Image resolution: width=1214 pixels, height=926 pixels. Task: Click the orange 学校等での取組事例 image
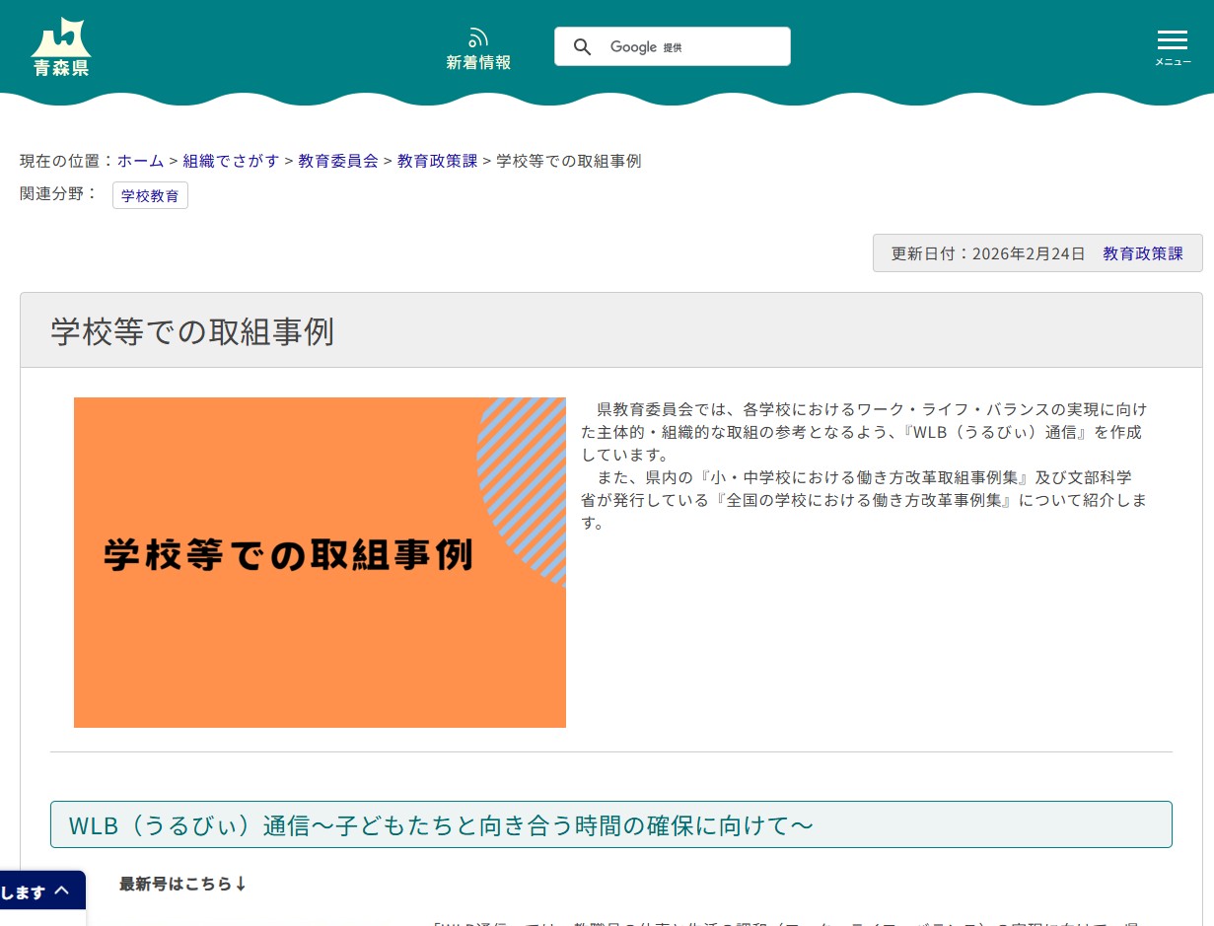[x=320, y=562]
